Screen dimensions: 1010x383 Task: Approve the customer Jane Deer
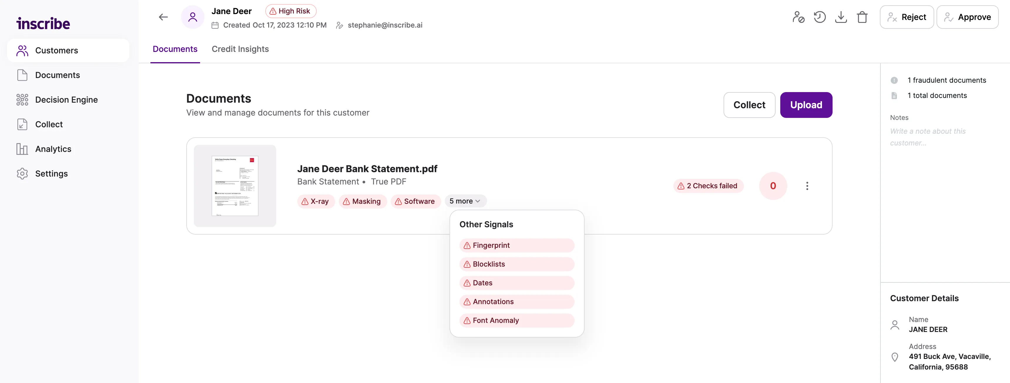pos(967,17)
